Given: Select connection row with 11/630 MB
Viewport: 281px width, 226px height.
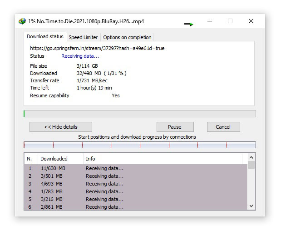Looking at the screenshot, I should (x=136, y=168).
